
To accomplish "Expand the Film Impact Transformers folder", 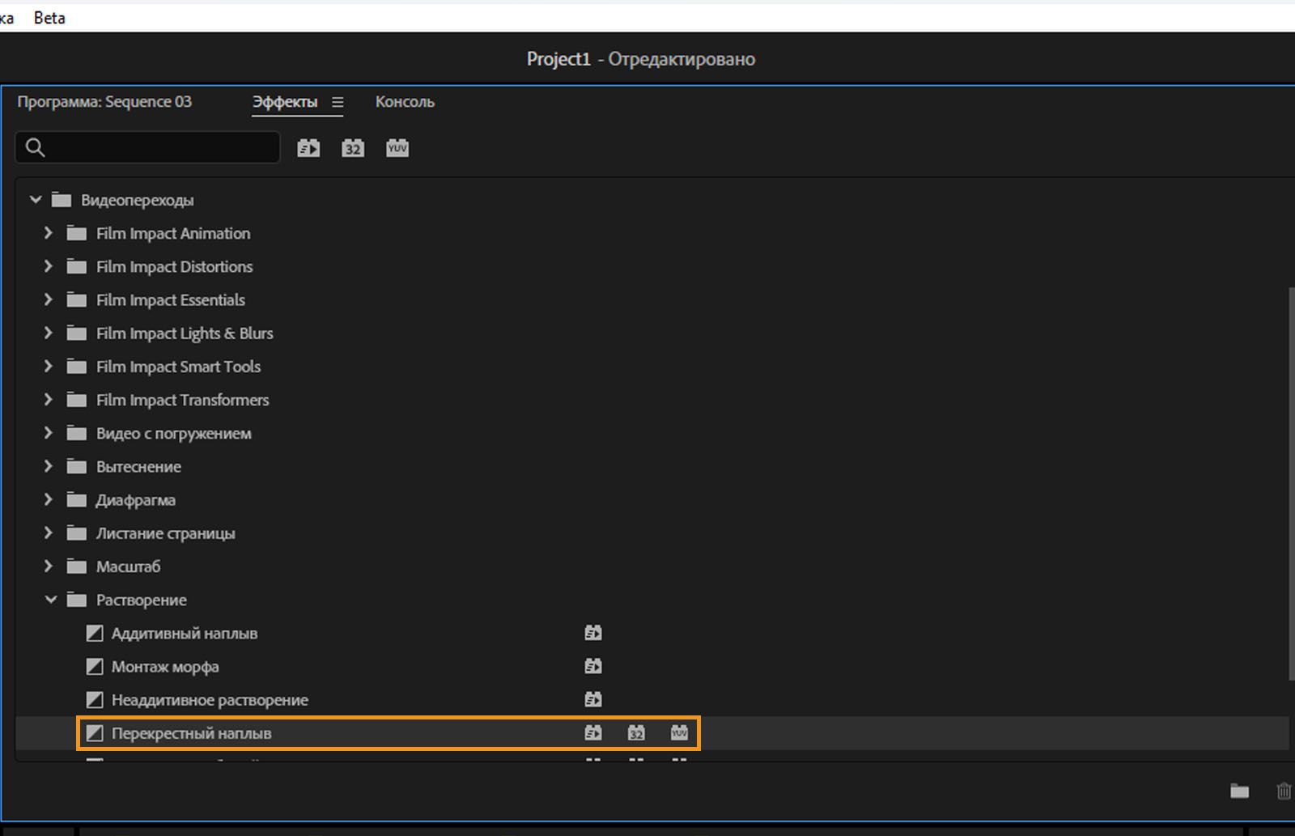I will [x=49, y=400].
